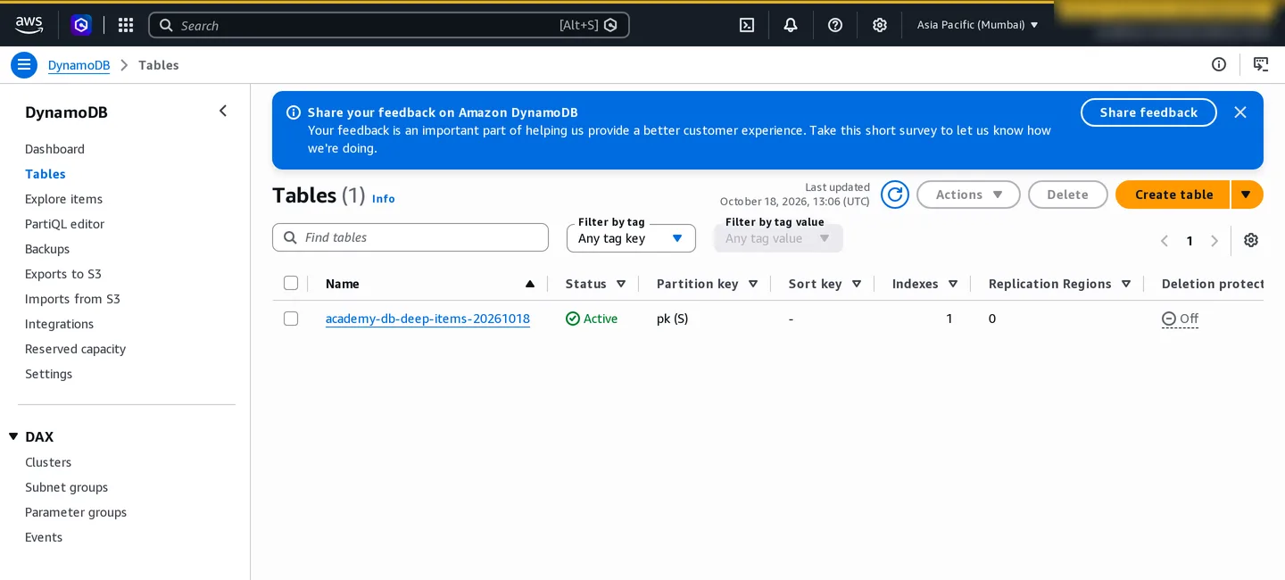This screenshot has width=1285, height=580.
Task: Expand the Create table split-button arrow
Action: tap(1247, 195)
